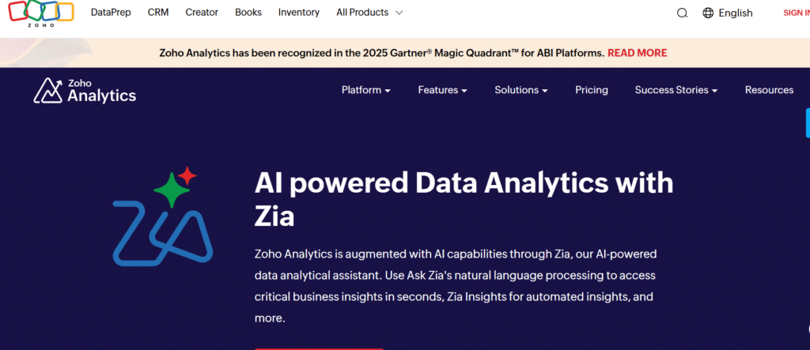Open the DataPrep product link
Image resolution: width=810 pixels, height=350 pixels.
[x=112, y=13]
